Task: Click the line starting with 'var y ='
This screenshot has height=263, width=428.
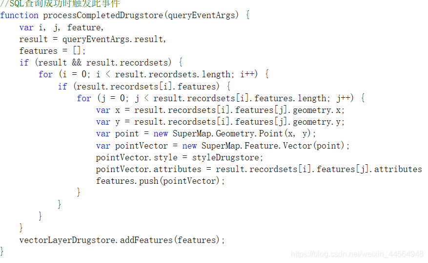Action: tap(220, 122)
